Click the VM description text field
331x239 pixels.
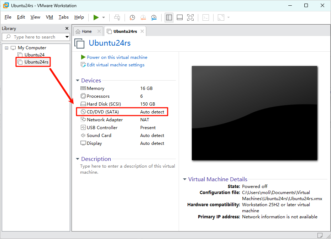[127, 169]
